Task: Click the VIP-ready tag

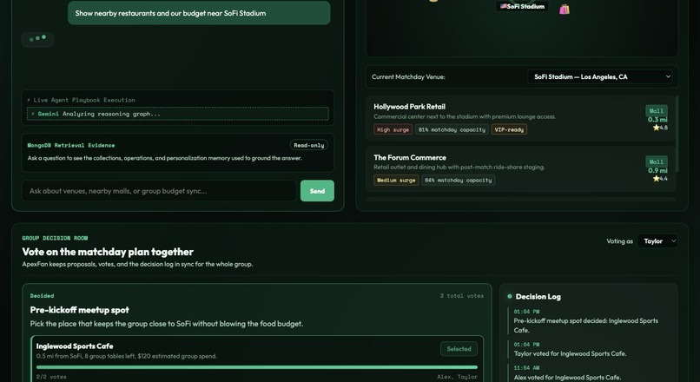Action: click(x=509, y=129)
